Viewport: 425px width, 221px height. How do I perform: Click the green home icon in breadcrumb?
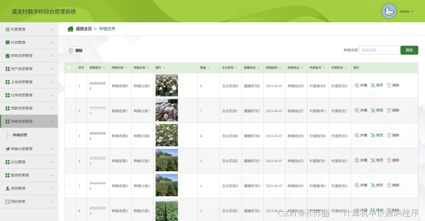coord(70,29)
